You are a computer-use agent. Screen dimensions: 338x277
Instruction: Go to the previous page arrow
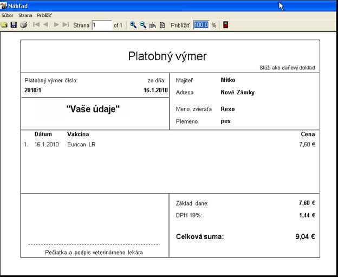point(45,24)
